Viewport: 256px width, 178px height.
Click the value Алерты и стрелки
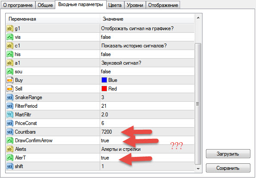121,149
